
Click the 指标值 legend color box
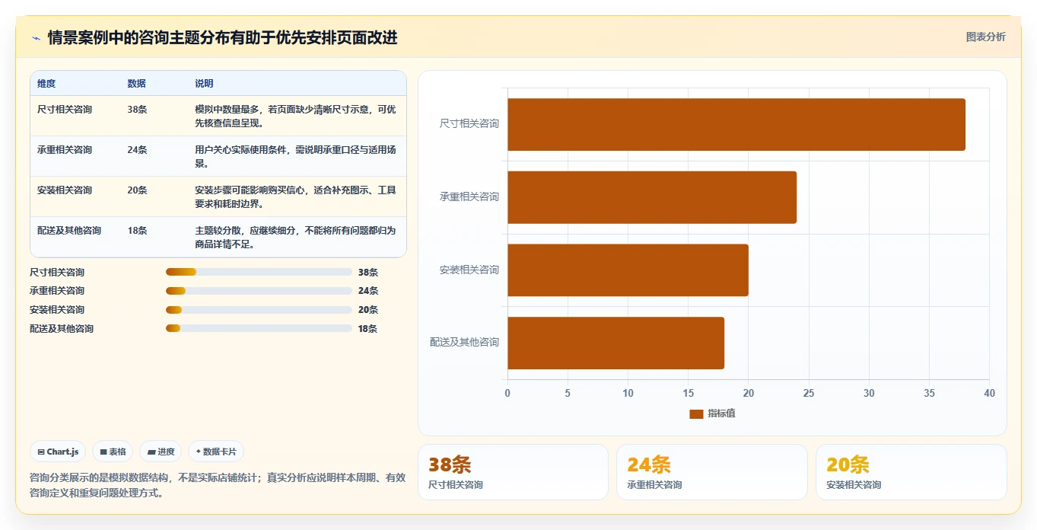(x=696, y=413)
